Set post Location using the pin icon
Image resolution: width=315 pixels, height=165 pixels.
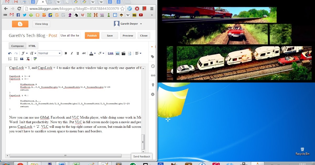152,85
